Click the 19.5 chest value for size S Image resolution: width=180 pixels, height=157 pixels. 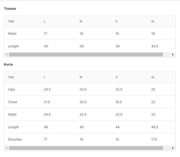119,102
